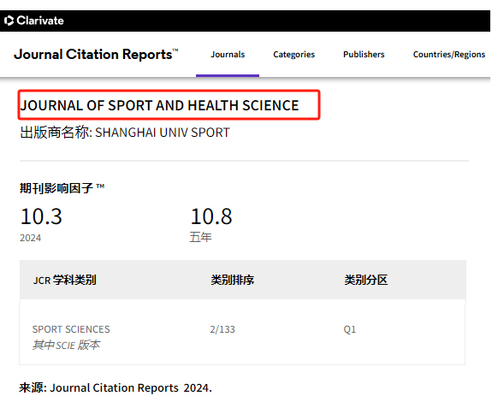
Task: Click the Journal Citation Reports title
Action: tap(96, 54)
